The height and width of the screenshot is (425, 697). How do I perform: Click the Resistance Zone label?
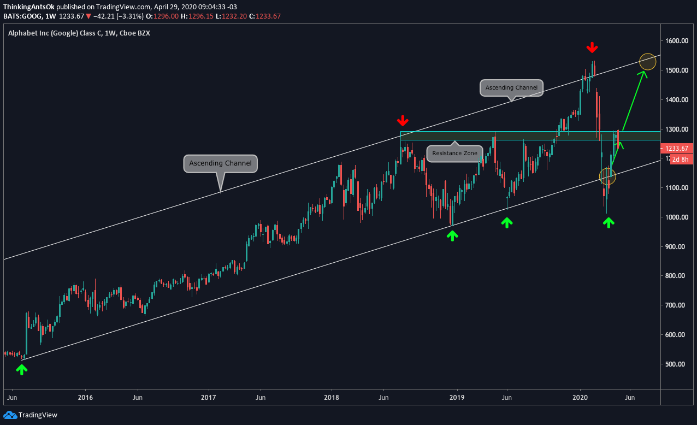[454, 154]
